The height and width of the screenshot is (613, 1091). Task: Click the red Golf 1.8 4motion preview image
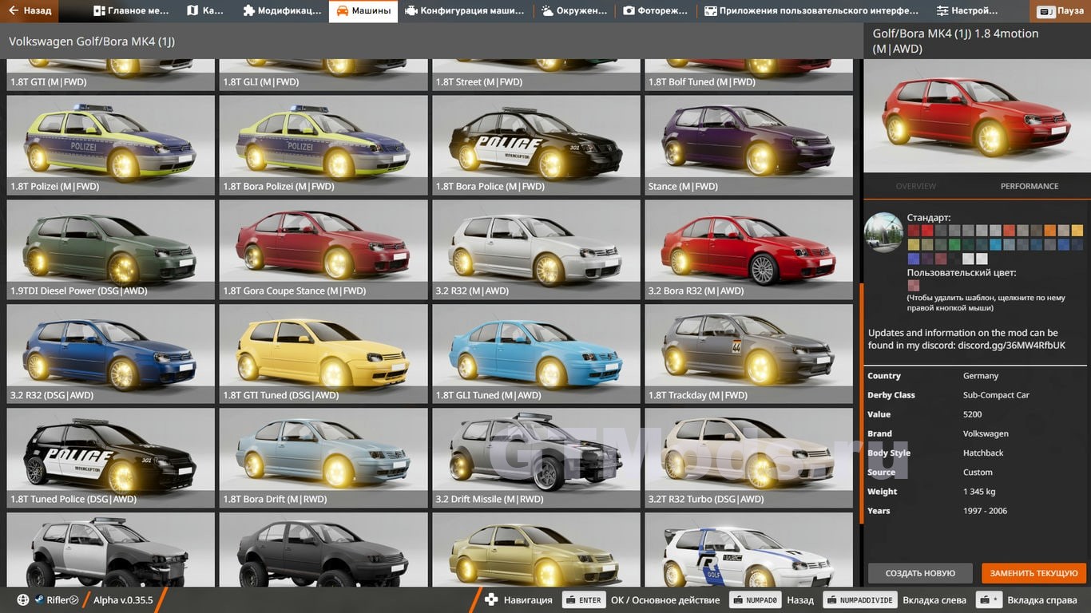coord(977,116)
